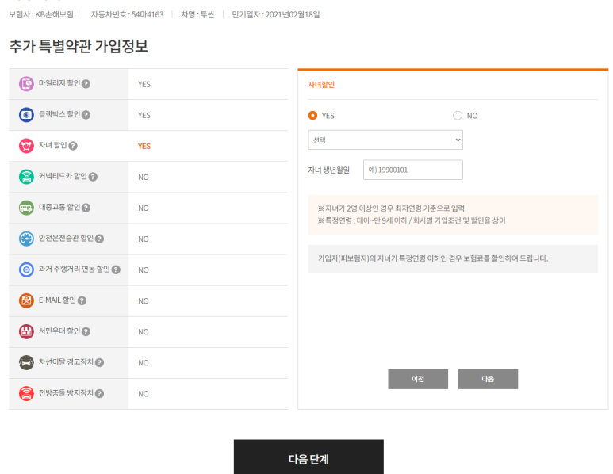Click the 차선이탈 경고장치 car icon
Screen dimensions: 613x474
pos(26,362)
